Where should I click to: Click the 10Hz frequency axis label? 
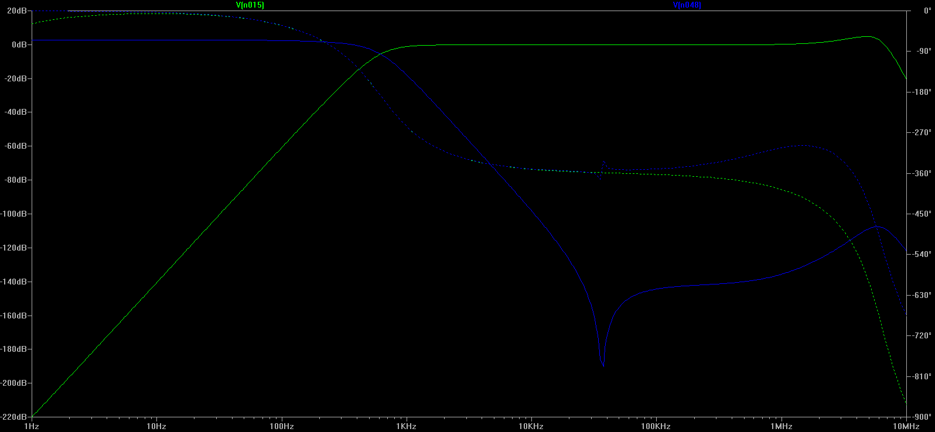(x=156, y=426)
